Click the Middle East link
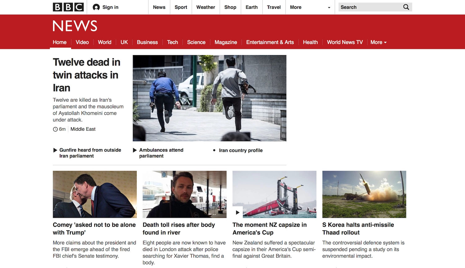 (x=83, y=129)
